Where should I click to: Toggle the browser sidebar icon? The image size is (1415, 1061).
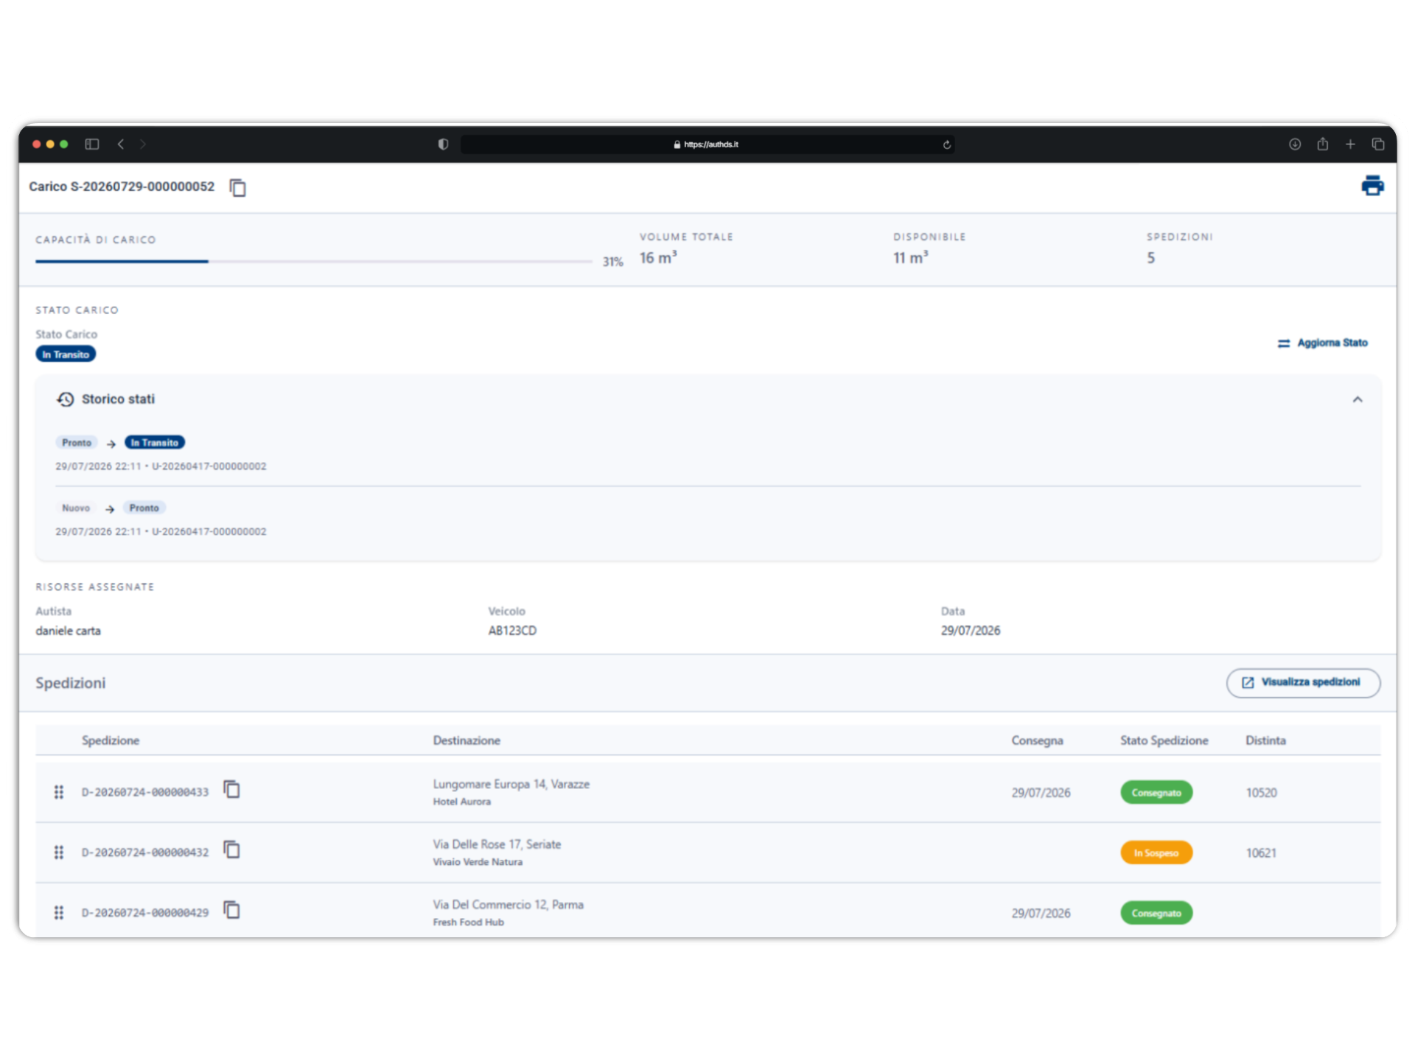point(92,144)
